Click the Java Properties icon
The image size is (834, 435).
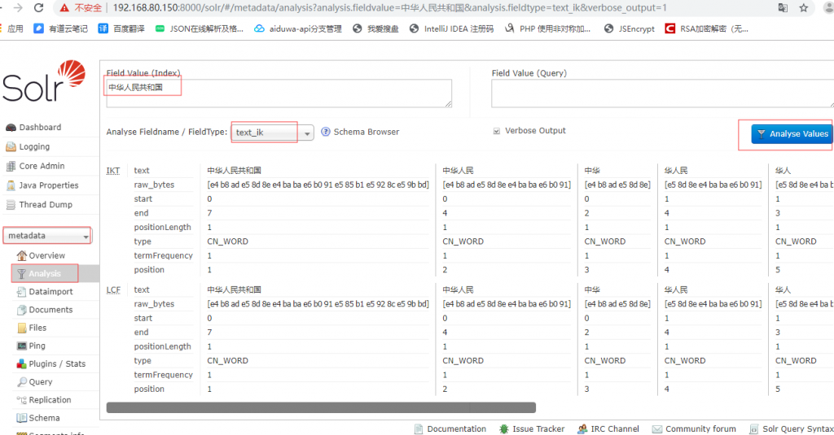tap(11, 185)
